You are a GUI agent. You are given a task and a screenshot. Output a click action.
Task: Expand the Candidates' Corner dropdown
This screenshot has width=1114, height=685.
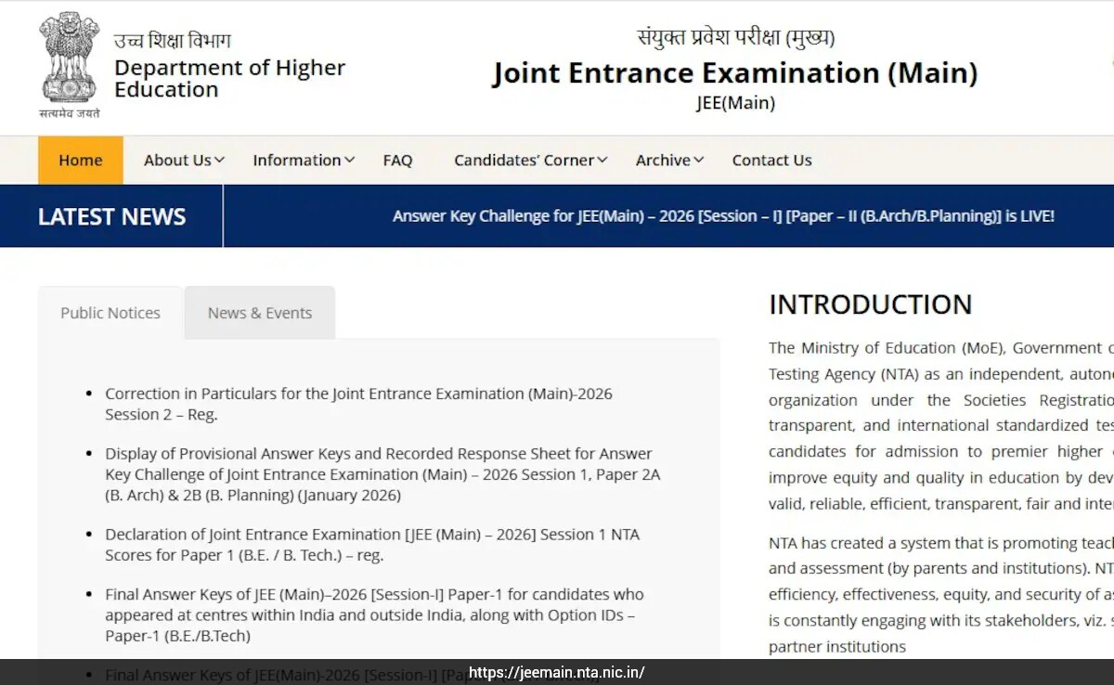(531, 160)
